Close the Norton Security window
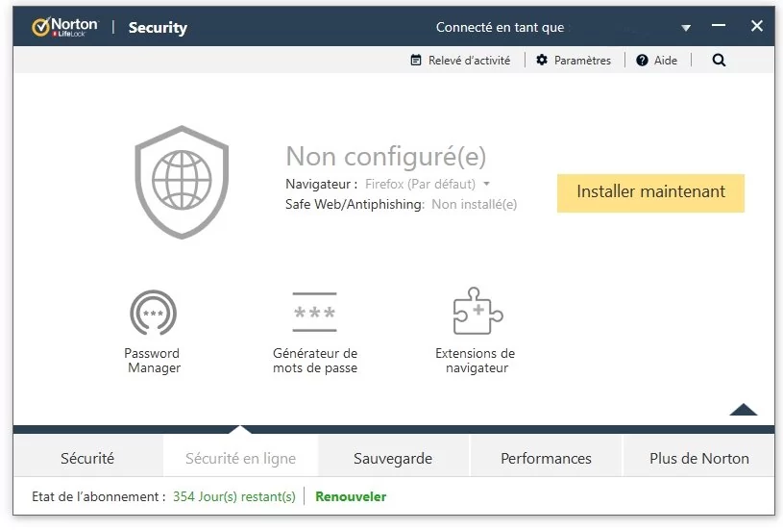Screen dimensions: 783x530 point(757,26)
